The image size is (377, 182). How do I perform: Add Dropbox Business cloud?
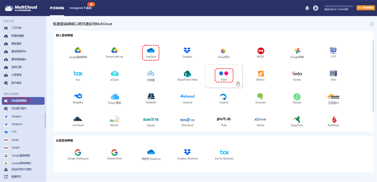click(188, 152)
